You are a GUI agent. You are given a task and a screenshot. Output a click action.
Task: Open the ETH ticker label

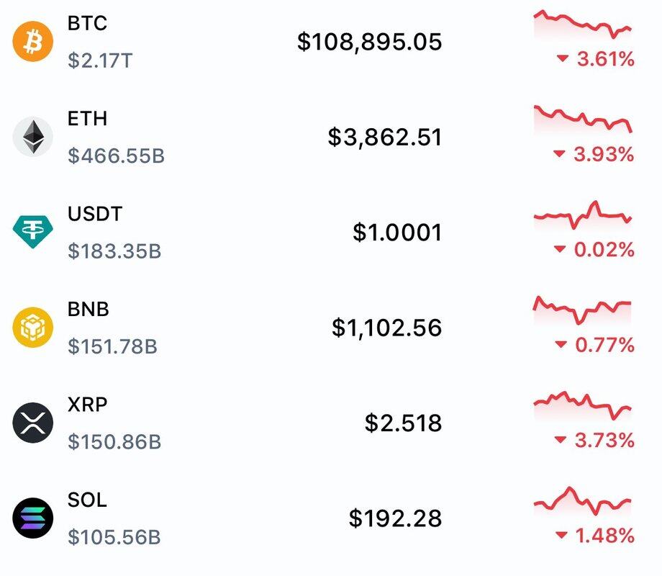coord(87,118)
